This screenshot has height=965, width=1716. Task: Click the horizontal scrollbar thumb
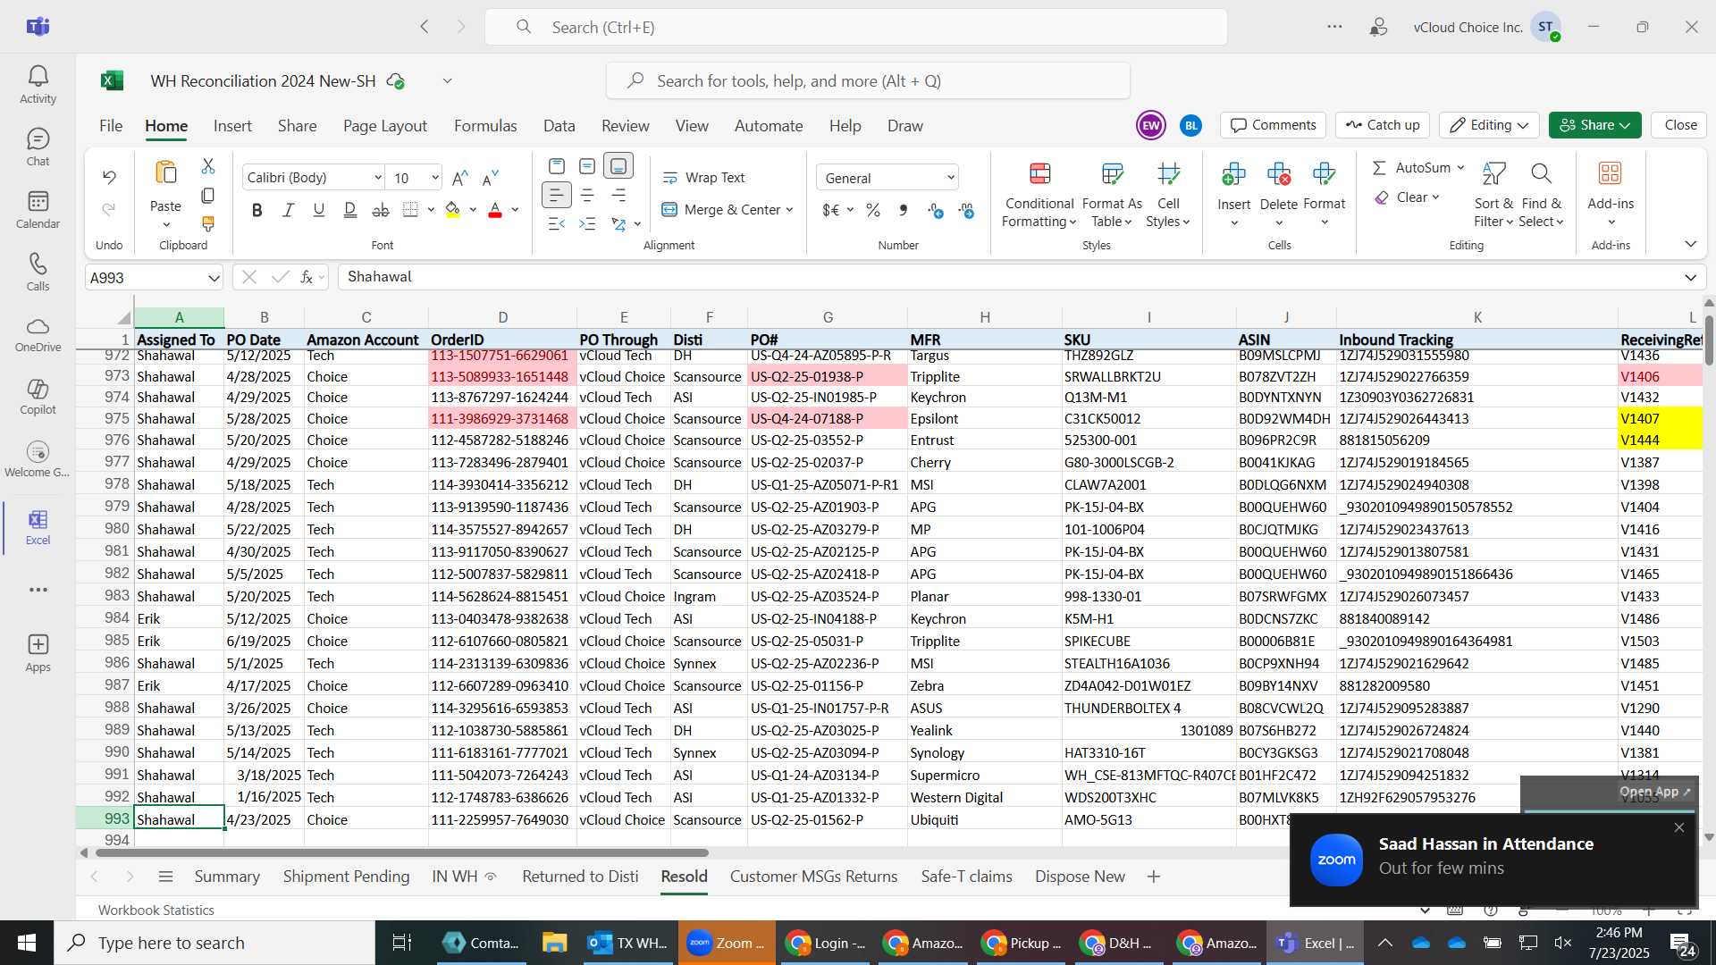point(401,852)
